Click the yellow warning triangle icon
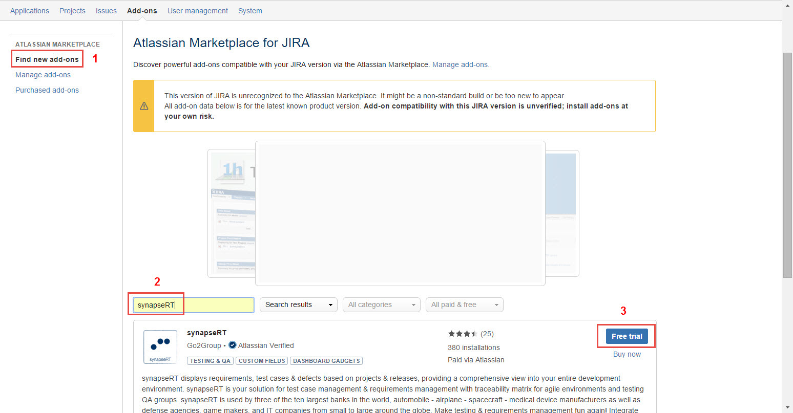Viewport: 793px width, 413px height. click(x=144, y=106)
